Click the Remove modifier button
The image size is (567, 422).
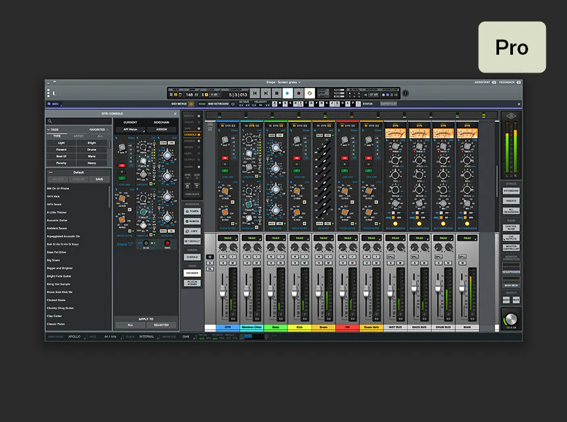pyautogui.click(x=193, y=221)
